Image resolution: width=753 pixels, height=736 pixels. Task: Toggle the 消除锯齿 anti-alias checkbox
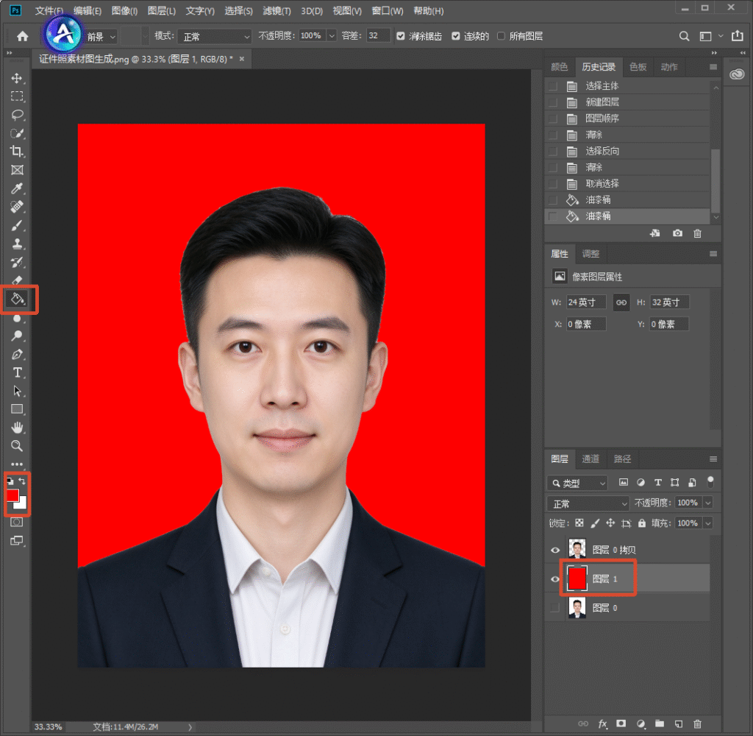401,36
